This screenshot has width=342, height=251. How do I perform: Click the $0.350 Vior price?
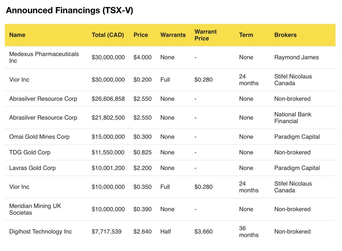(142, 187)
